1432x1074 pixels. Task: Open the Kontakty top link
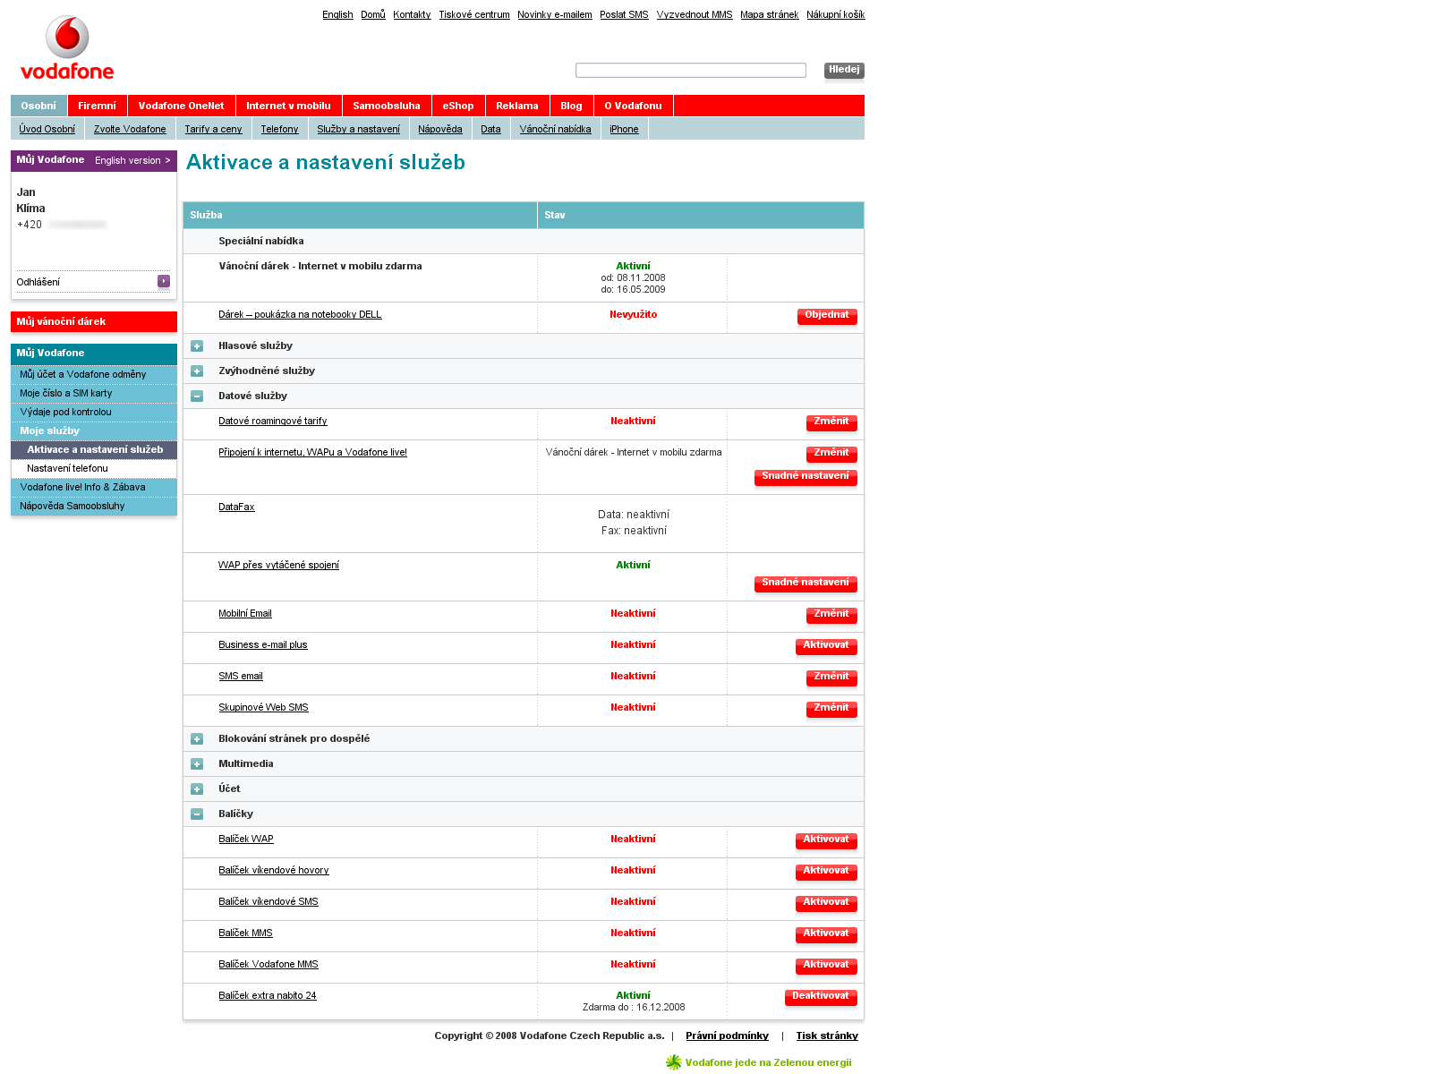pyautogui.click(x=412, y=14)
